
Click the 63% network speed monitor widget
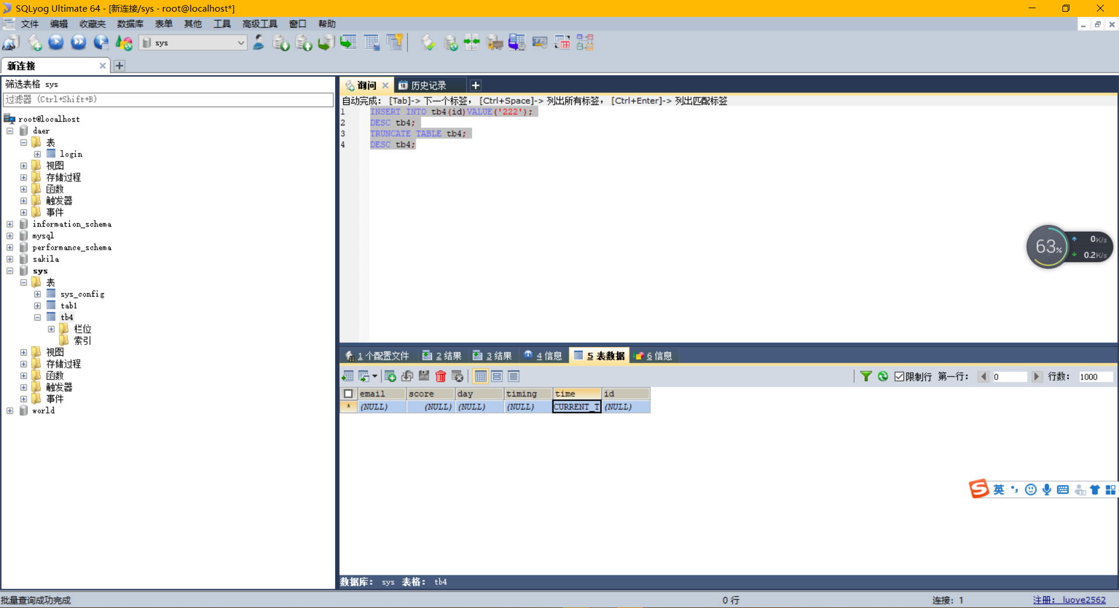1069,247
